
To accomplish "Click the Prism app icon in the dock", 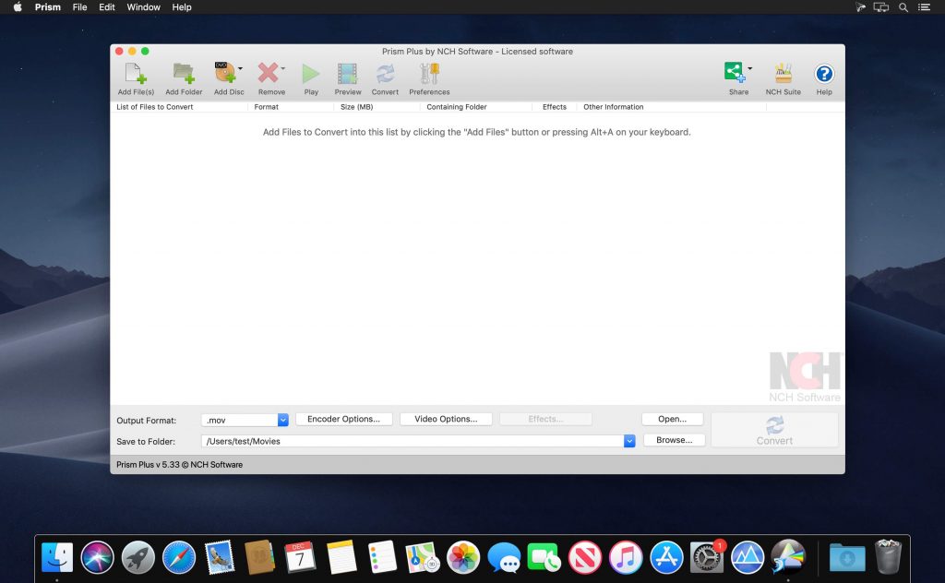I will pyautogui.click(x=788, y=557).
